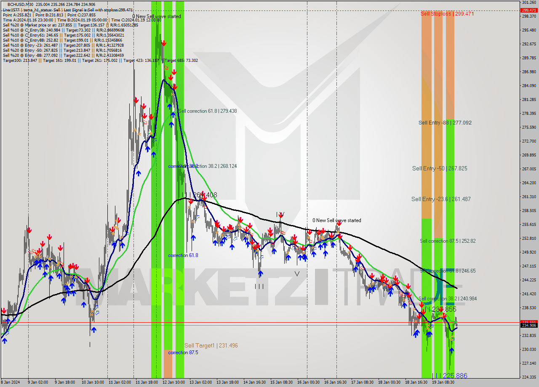Select the 'Sell %10 @ C_Entry38: 240.984' line
Screen dimensions: 539x387
pos(64,30)
